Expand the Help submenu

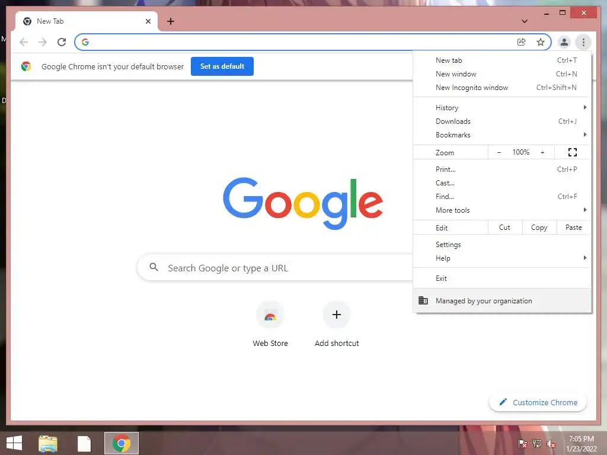click(x=502, y=258)
